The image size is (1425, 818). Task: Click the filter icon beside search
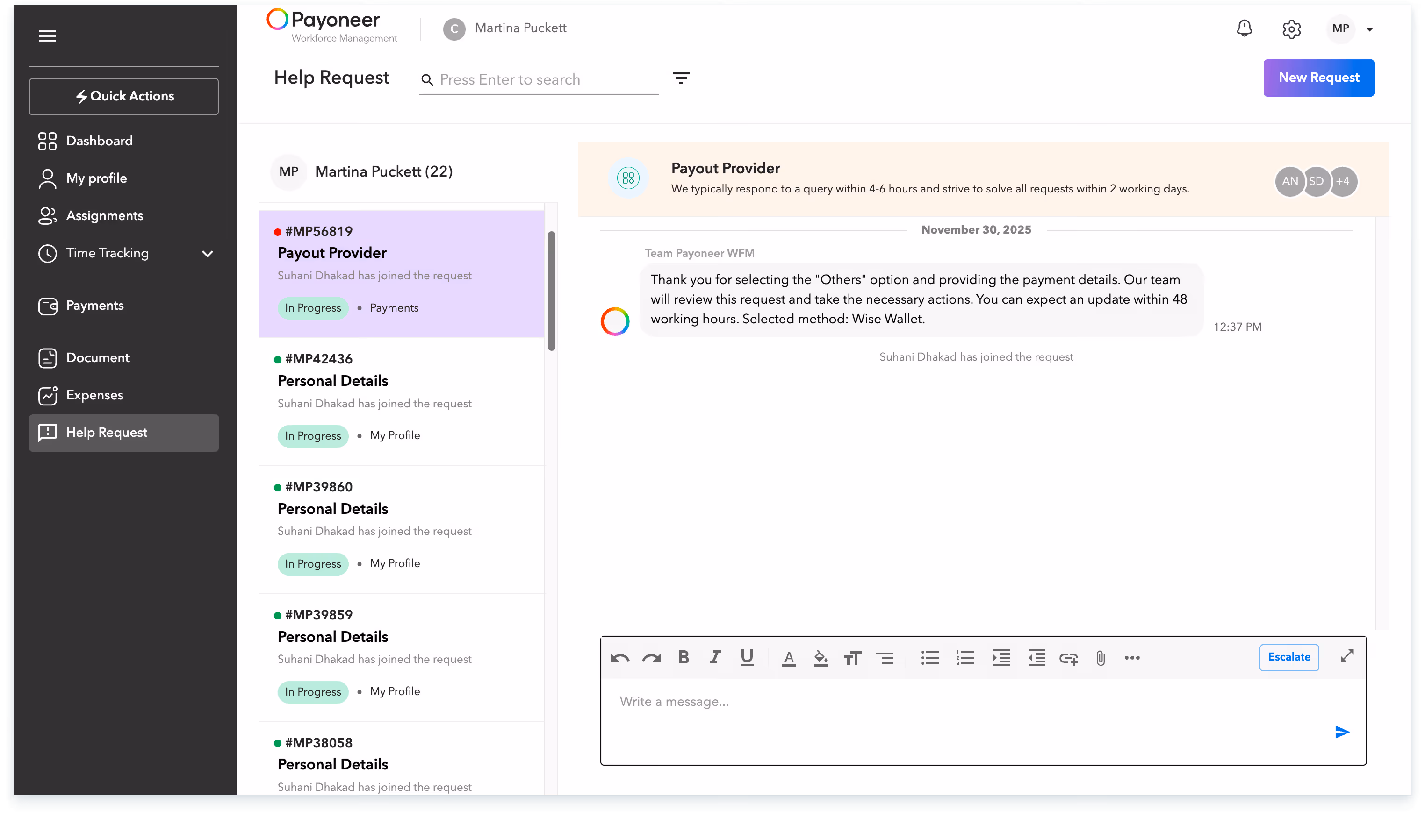pos(681,78)
